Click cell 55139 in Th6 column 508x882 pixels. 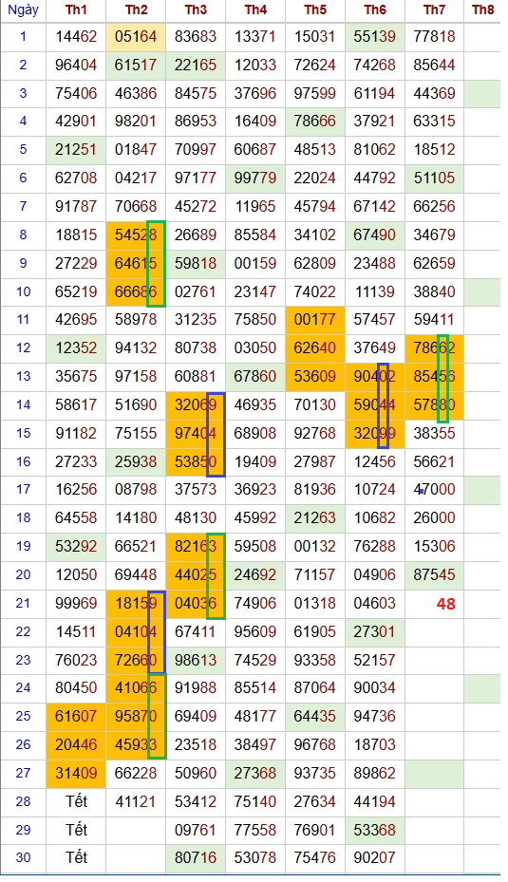(x=375, y=37)
